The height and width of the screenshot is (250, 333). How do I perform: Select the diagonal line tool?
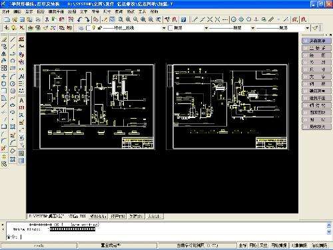13,39
